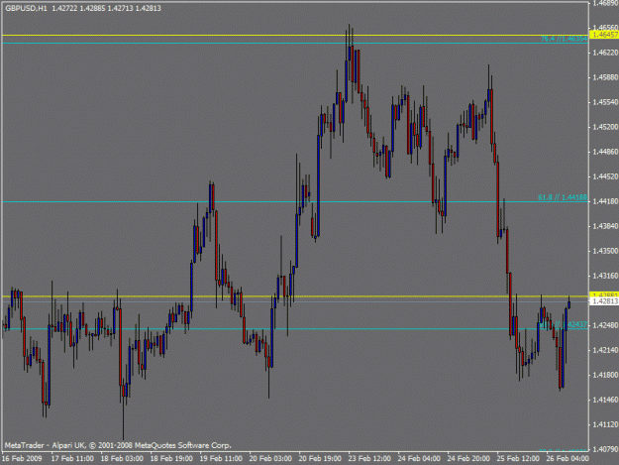Click the 1.45540 price scale label
This screenshot has width=619, height=465.
(605, 102)
